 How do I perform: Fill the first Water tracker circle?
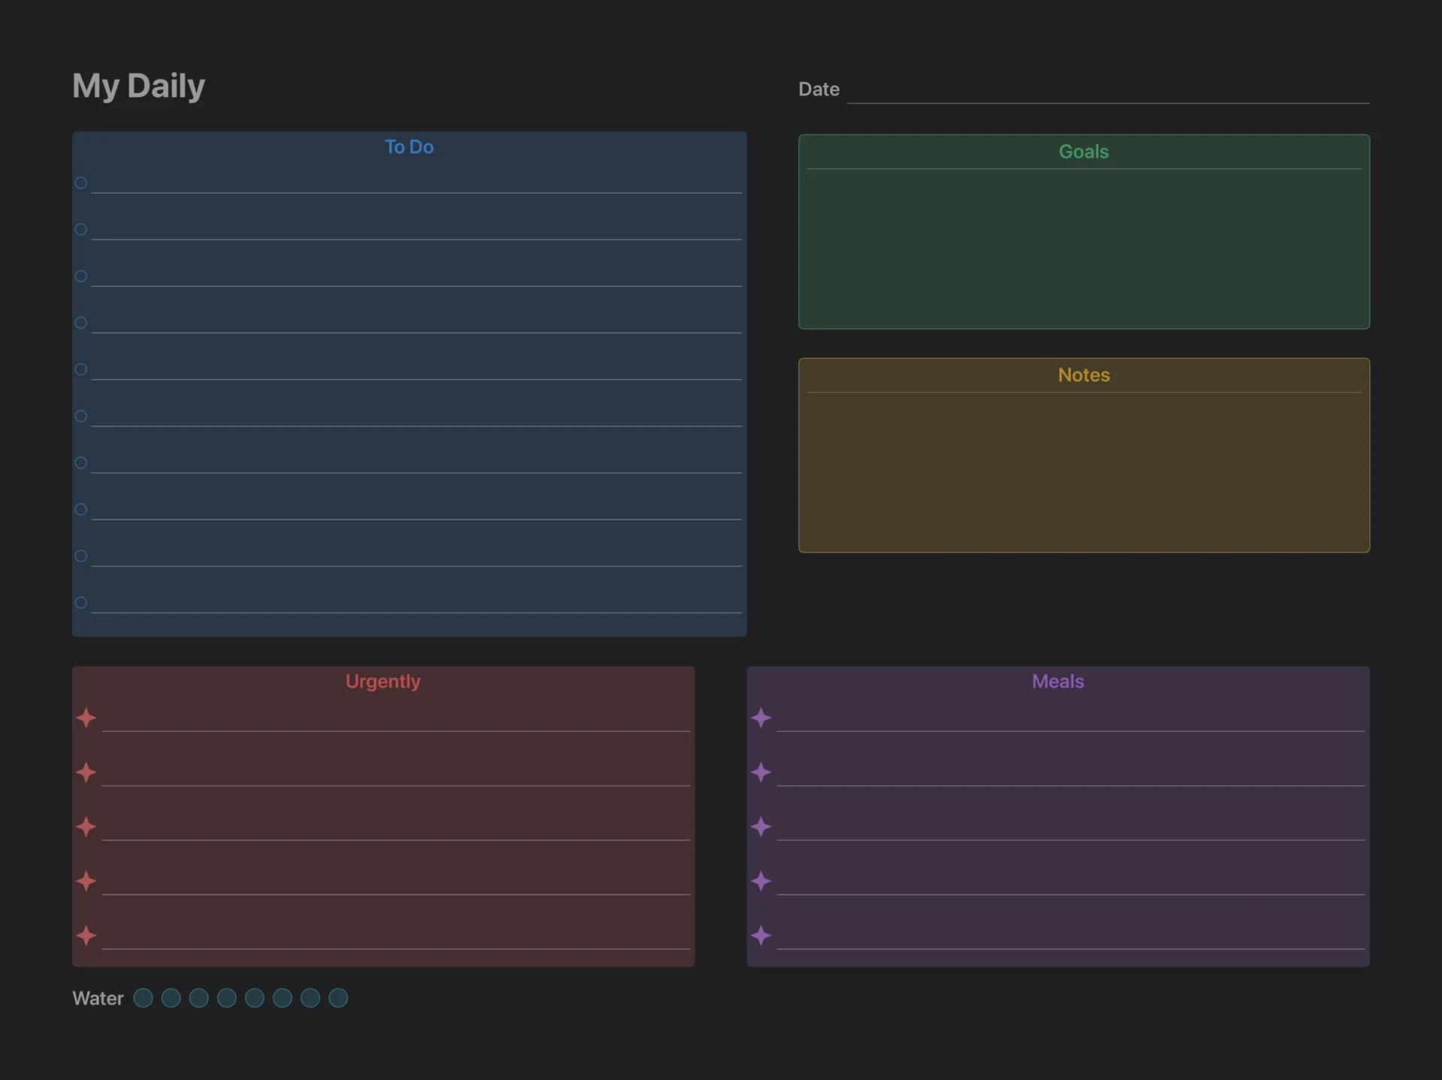point(143,997)
